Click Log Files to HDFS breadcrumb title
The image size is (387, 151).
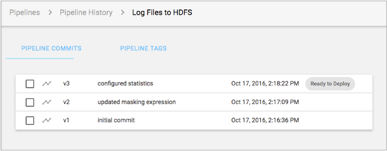pos(162,13)
